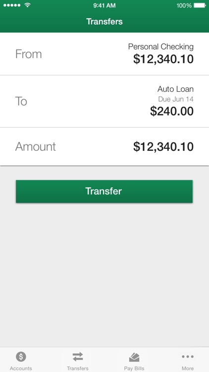Select the From account row
209x372 pixels.
point(104,54)
